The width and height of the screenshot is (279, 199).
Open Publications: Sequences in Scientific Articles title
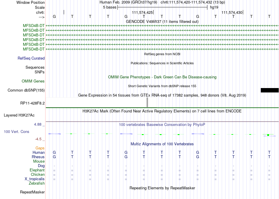pos(162,63)
